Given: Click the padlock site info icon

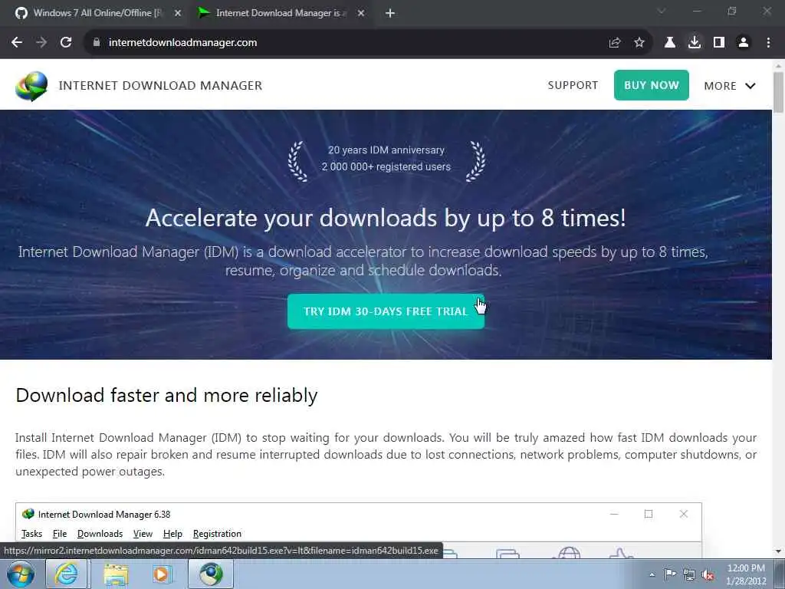Looking at the screenshot, I should coord(97,43).
